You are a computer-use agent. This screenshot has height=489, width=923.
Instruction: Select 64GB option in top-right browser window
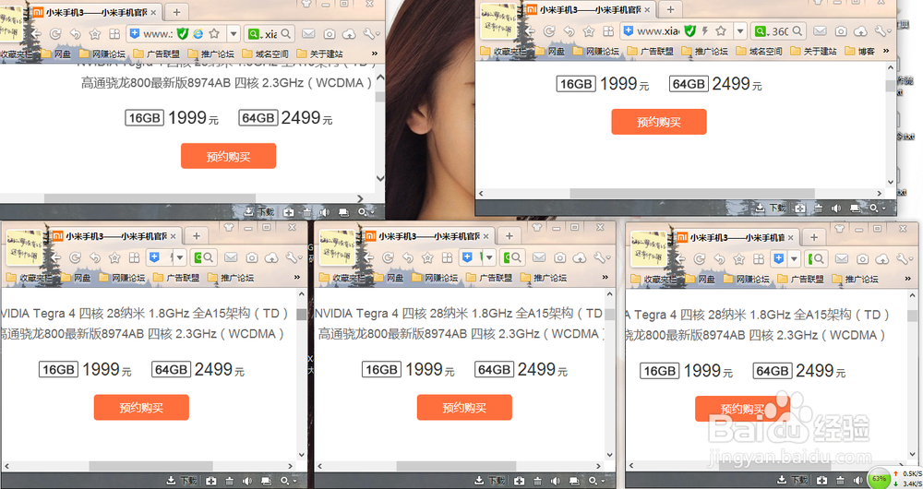pyautogui.click(x=689, y=84)
